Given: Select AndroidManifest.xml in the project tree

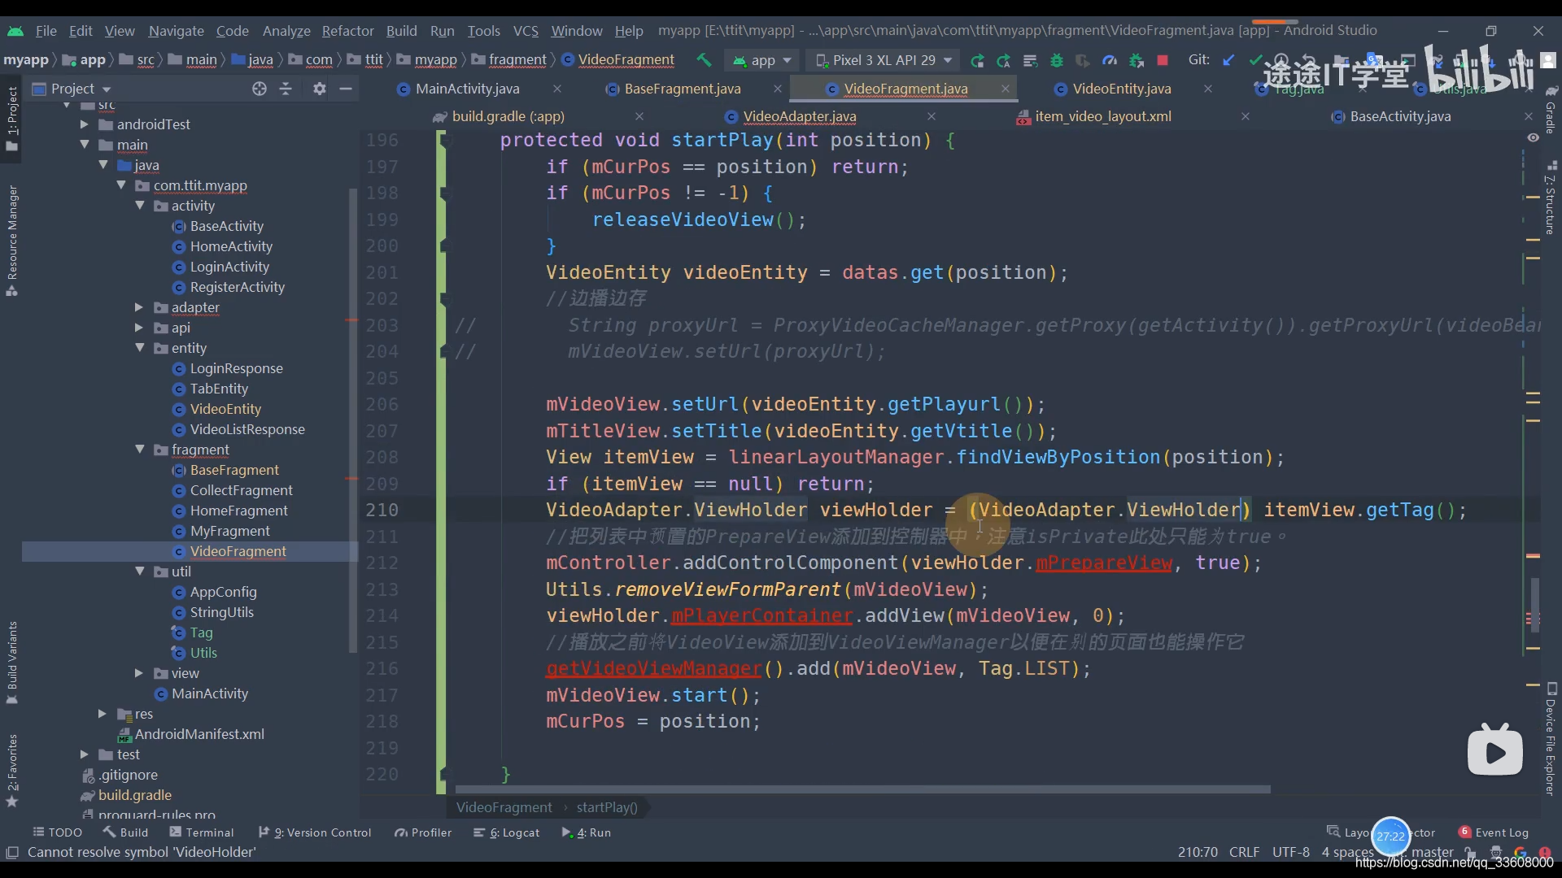Looking at the screenshot, I should click(x=199, y=734).
